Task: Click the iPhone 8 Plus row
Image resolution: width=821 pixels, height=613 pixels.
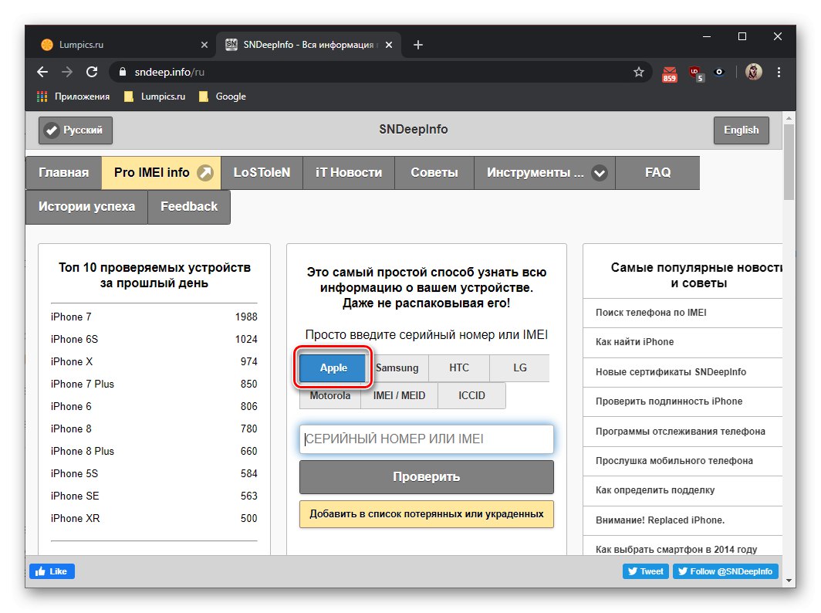Action: click(154, 451)
